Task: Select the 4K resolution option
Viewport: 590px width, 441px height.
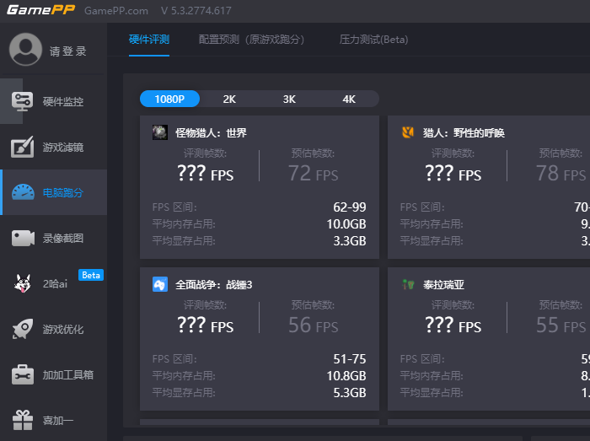Action: tap(349, 99)
